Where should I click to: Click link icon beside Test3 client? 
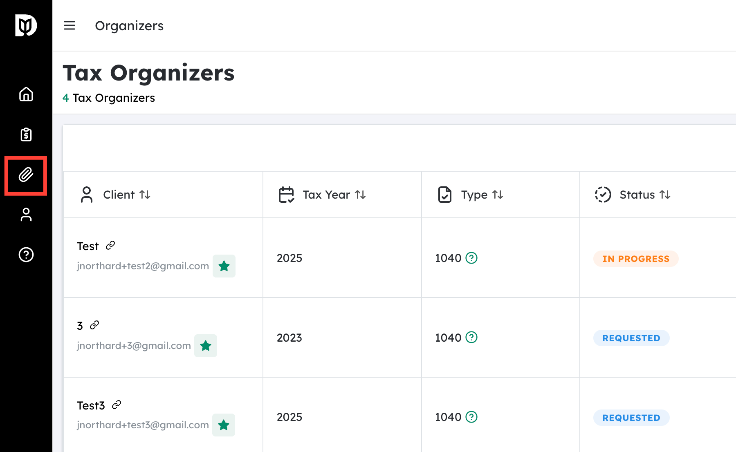click(x=117, y=405)
